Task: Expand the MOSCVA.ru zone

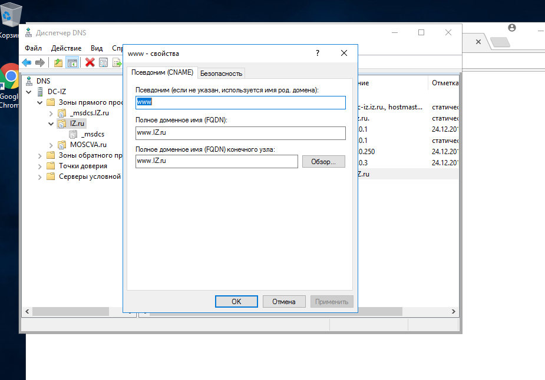Action: point(51,145)
